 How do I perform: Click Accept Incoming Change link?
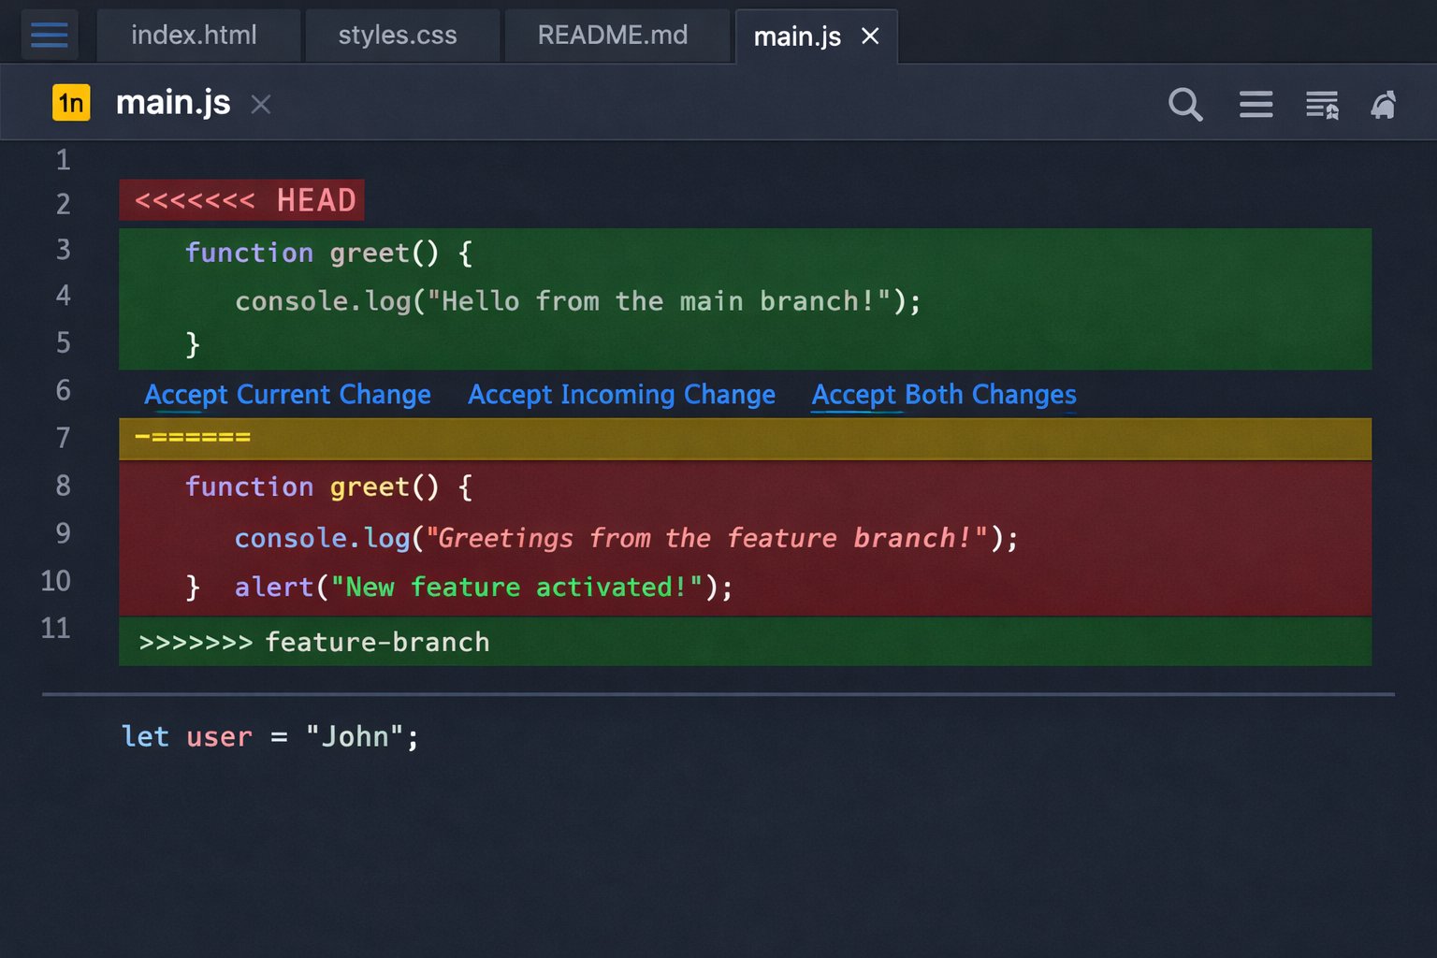point(621,395)
